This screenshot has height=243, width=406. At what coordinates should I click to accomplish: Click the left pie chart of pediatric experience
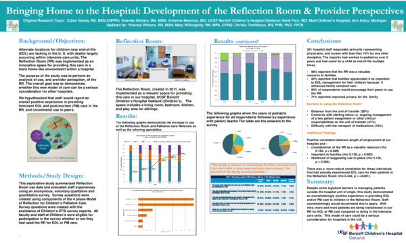[x=233, y=144]
